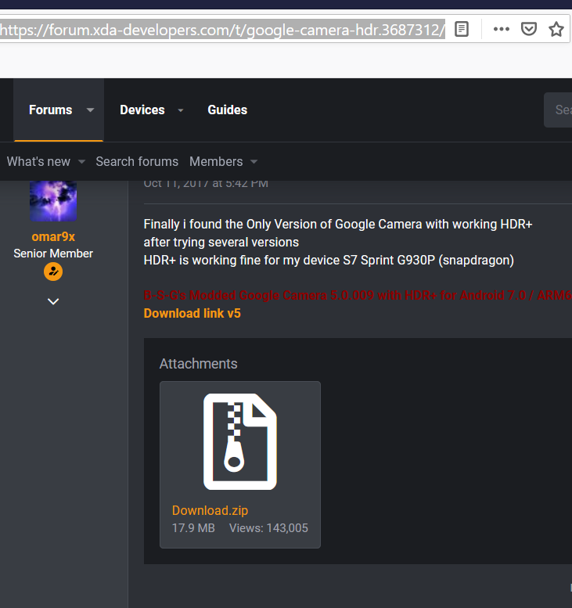
Task: Expand Members dropdown arrow
Action: pos(254,162)
